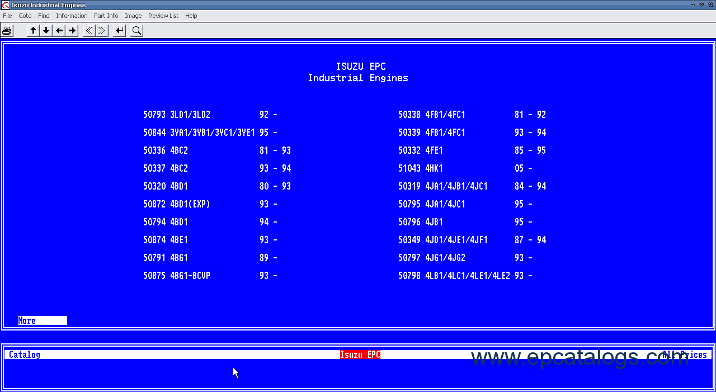Screen dimensions: 716x392
Task: Open the Review List menu
Action: point(163,16)
